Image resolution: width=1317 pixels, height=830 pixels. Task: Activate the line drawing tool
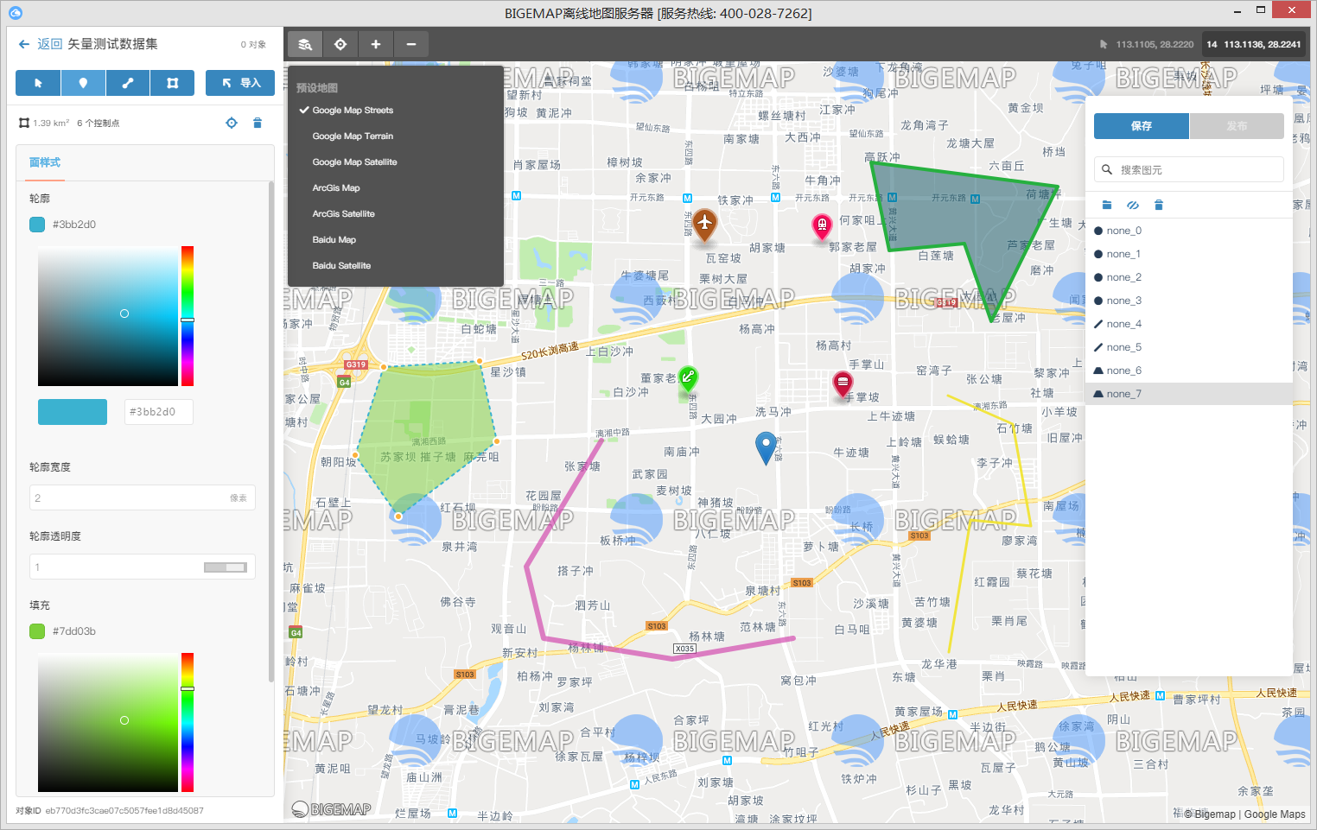click(128, 83)
